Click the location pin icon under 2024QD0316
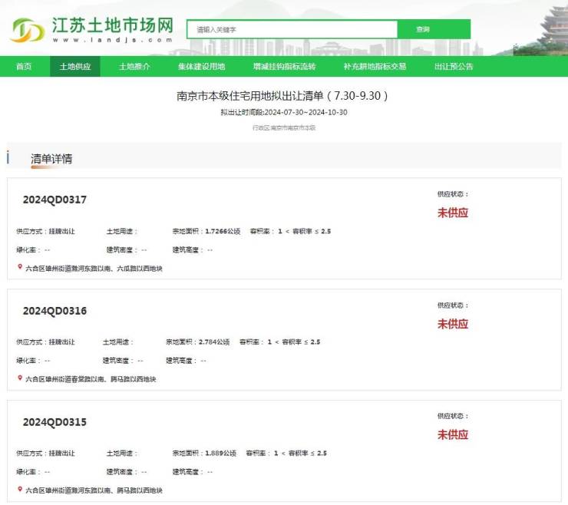Image resolution: width=568 pixels, height=505 pixels. [20, 378]
